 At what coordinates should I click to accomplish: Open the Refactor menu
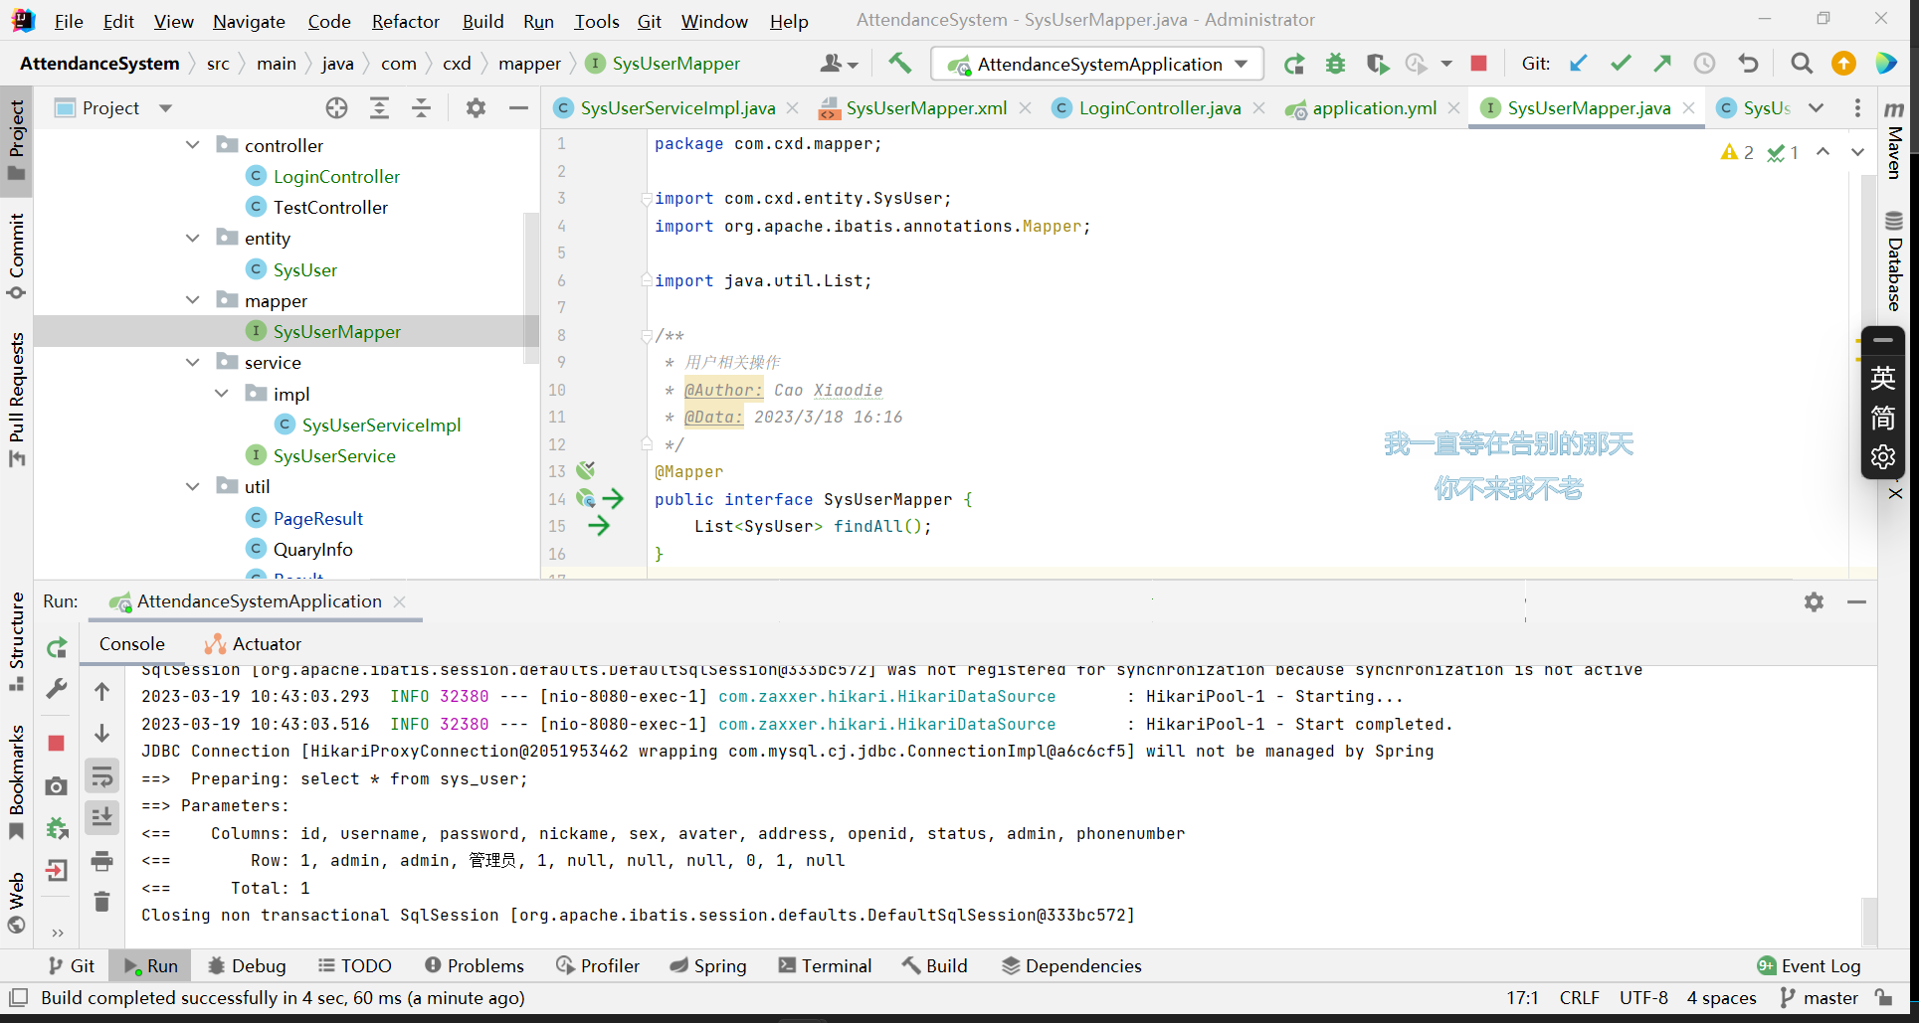(x=405, y=21)
